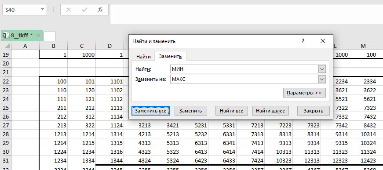Click cell B22 containing 100
This screenshot has height=170, width=383.
(x=54, y=81)
